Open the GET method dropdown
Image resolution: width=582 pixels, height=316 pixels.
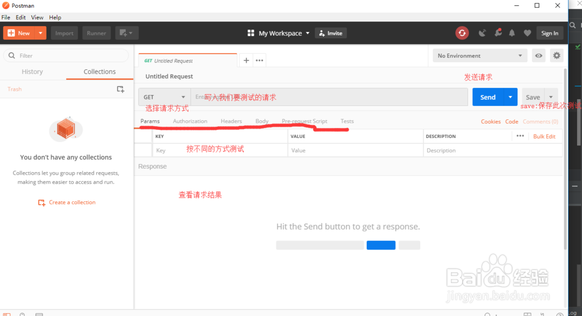[165, 97]
